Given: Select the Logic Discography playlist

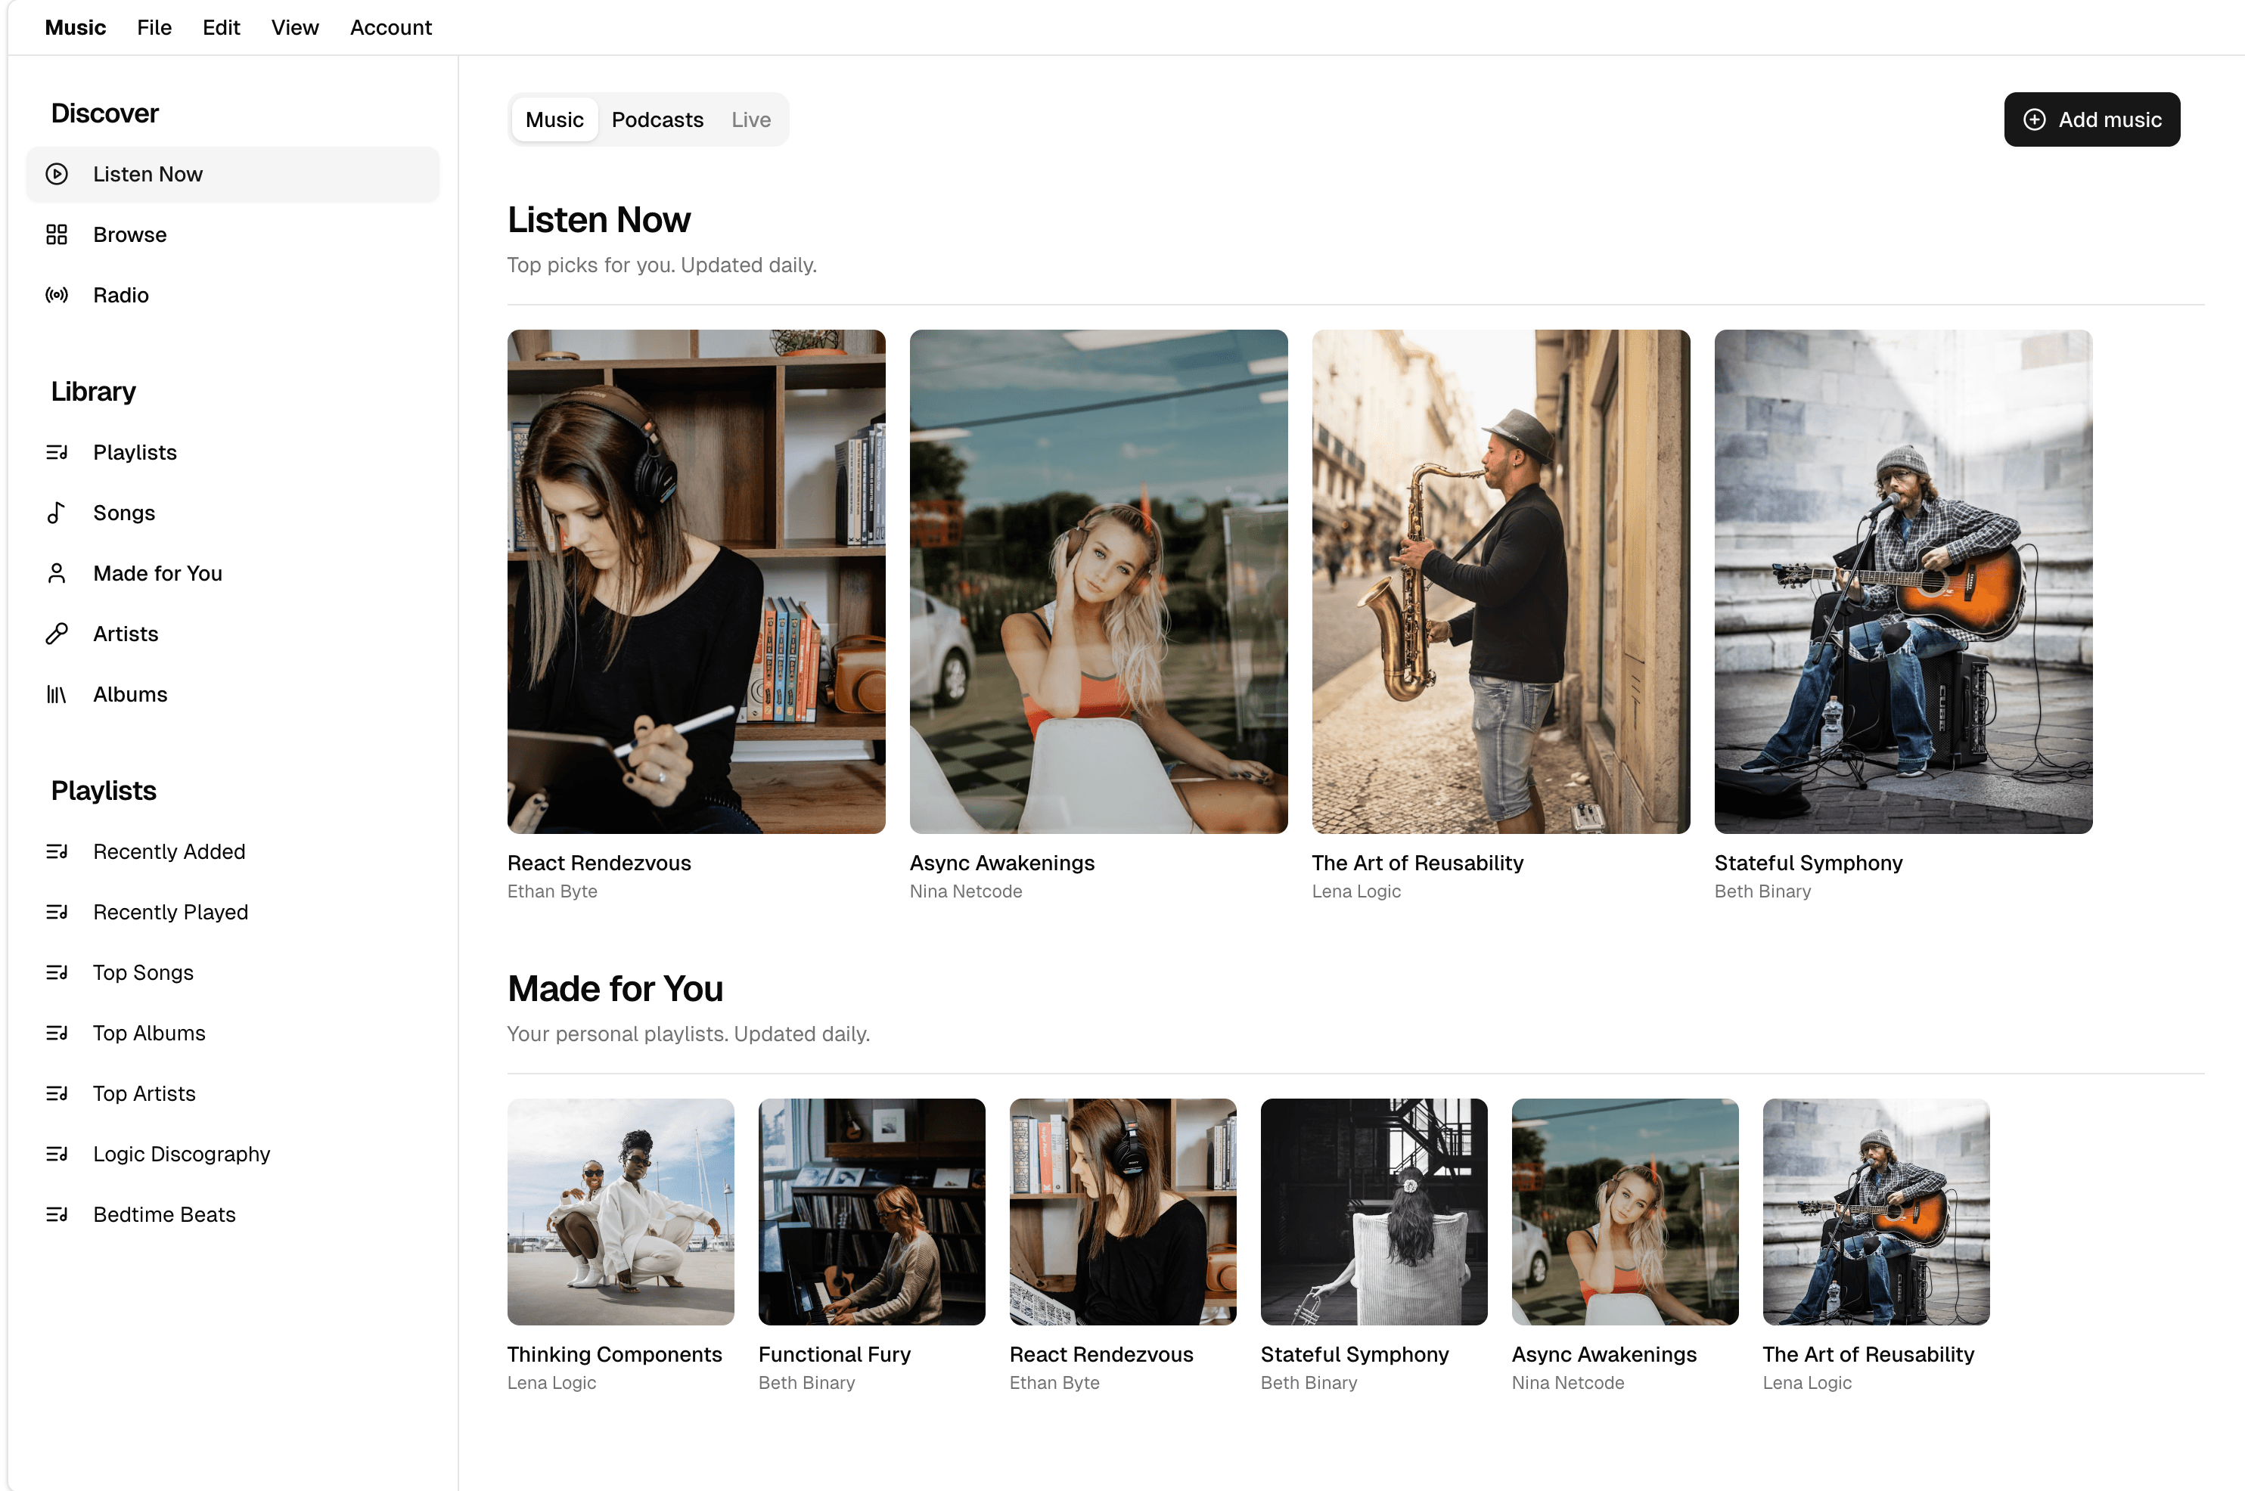Looking at the screenshot, I should (182, 1155).
